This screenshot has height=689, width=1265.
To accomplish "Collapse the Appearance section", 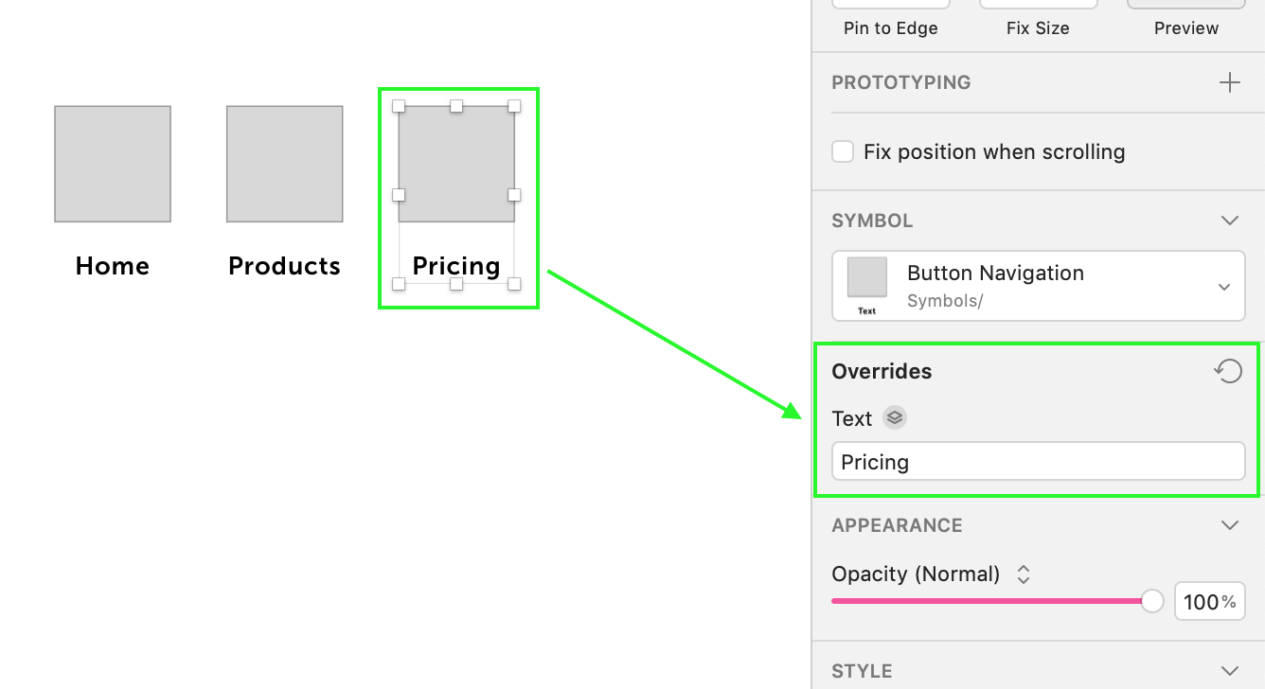I will (1229, 524).
